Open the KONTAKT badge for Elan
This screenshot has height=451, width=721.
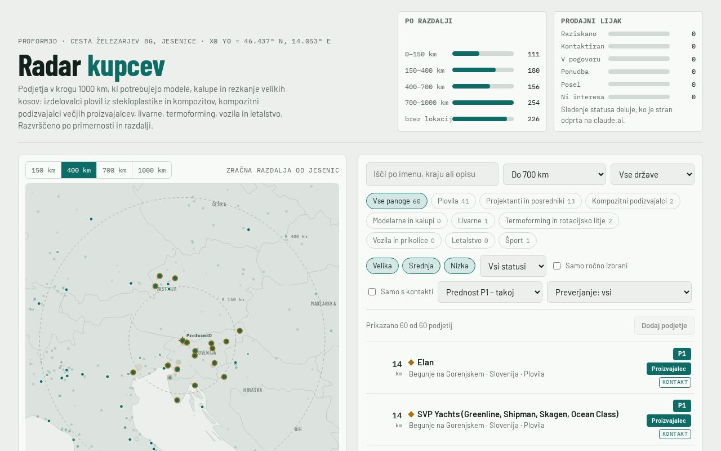(675, 382)
